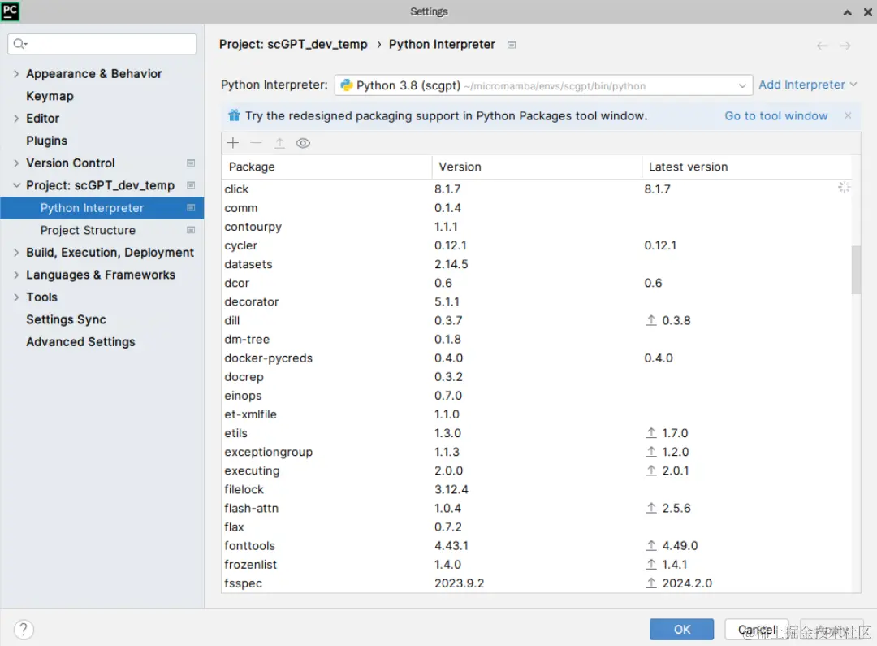877x646 pixels.
Task: Select the click package row
Action: coord(537,189)
